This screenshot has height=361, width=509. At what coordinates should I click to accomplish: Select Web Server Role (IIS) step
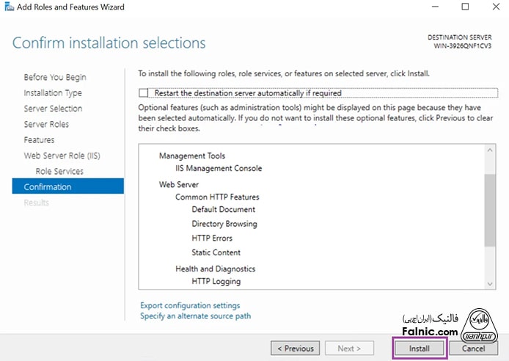point(60,156)
